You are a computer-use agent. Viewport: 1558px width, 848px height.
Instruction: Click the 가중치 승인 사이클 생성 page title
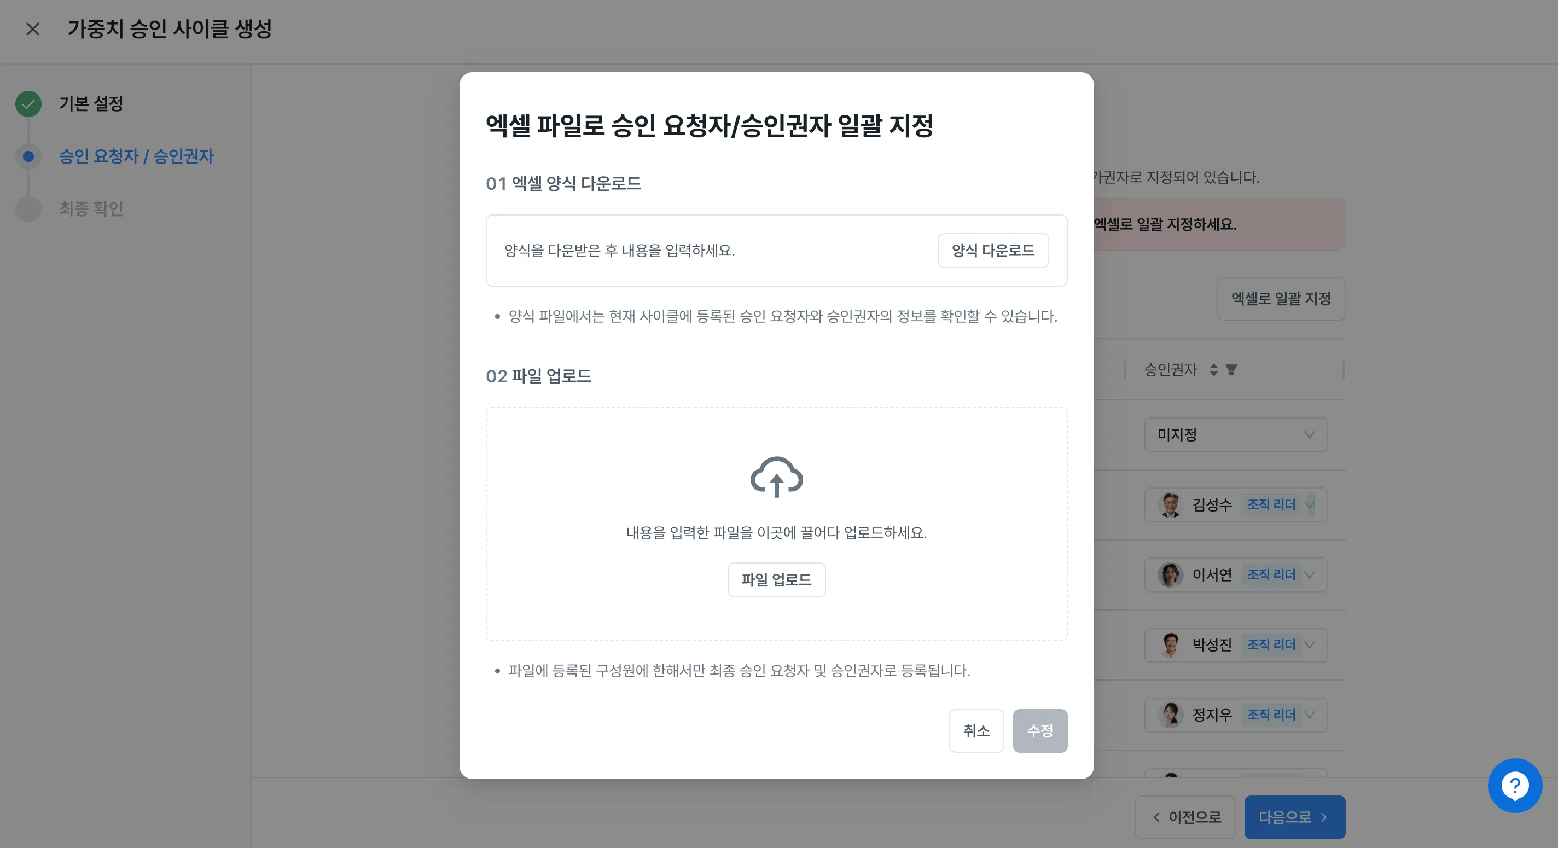coord(170,29)
